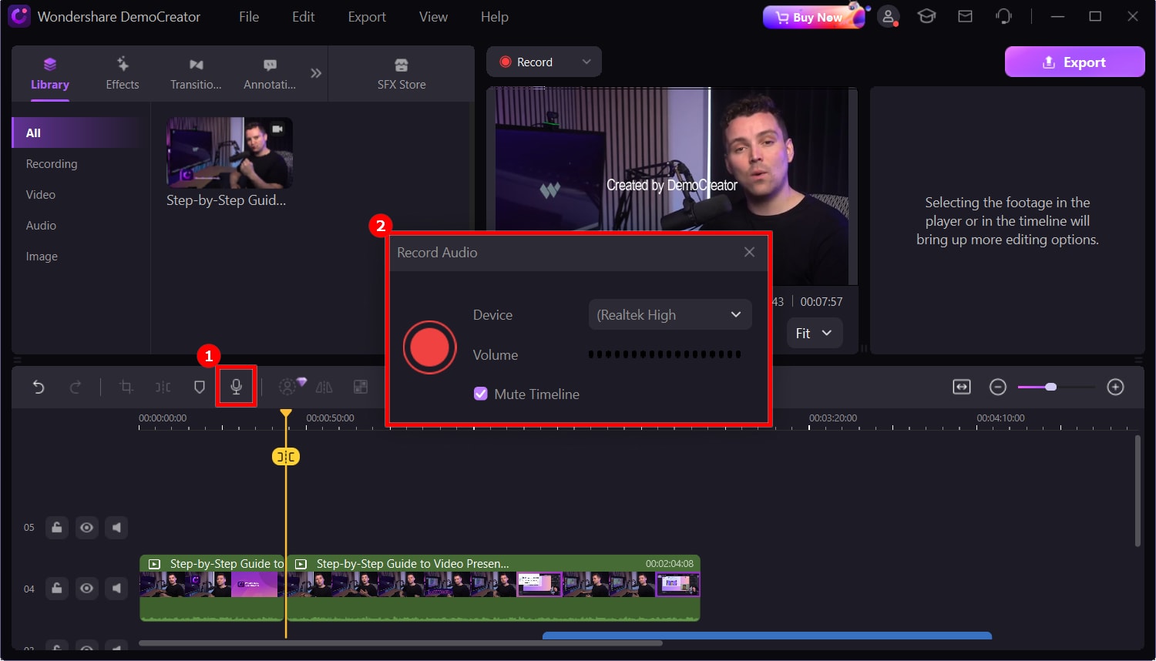This screenshot has width=1156, height=661.
Task: Click the video preview player
Action: (x=671, y=186)
